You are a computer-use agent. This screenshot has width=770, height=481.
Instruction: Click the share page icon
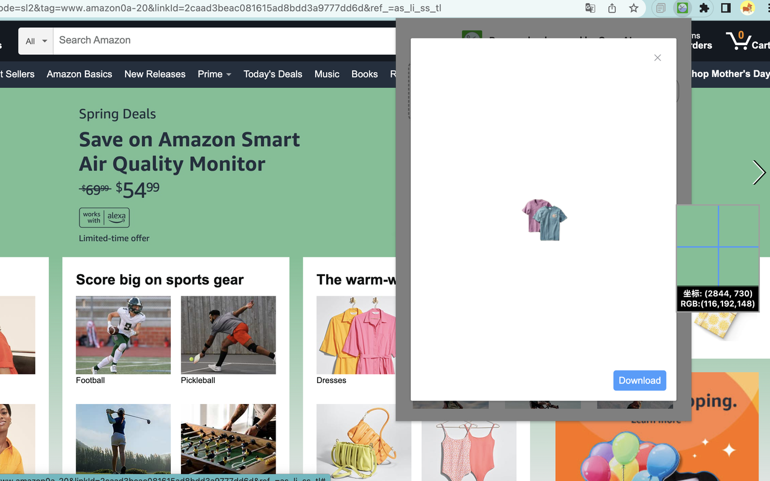[612, 8]
